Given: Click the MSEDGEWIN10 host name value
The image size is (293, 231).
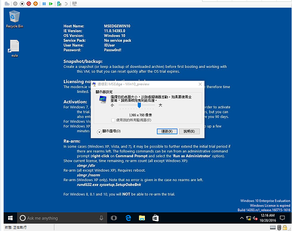Looking at the screenshot, I should [x=117, y=26].
